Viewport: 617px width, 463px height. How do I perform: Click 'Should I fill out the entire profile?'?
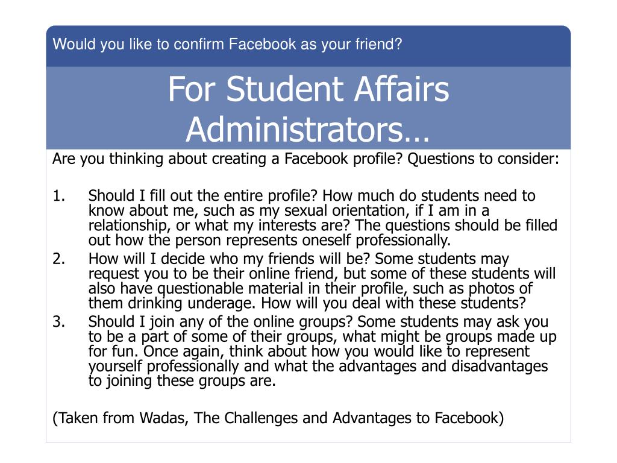pyautogui.click(x=203, y=196)
